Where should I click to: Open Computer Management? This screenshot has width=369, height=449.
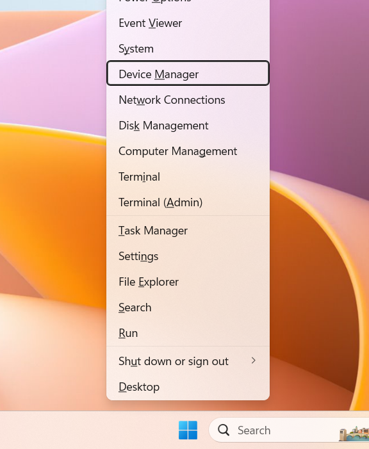188,151
